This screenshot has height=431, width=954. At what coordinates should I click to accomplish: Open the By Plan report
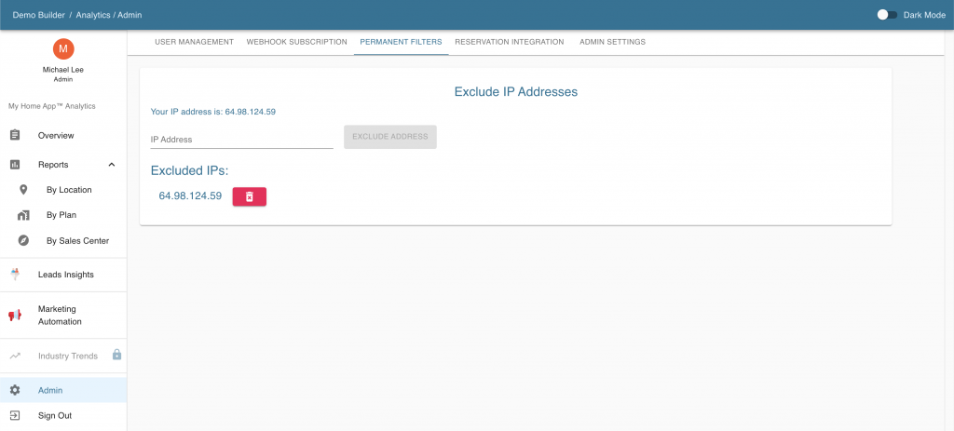point(63,215)
